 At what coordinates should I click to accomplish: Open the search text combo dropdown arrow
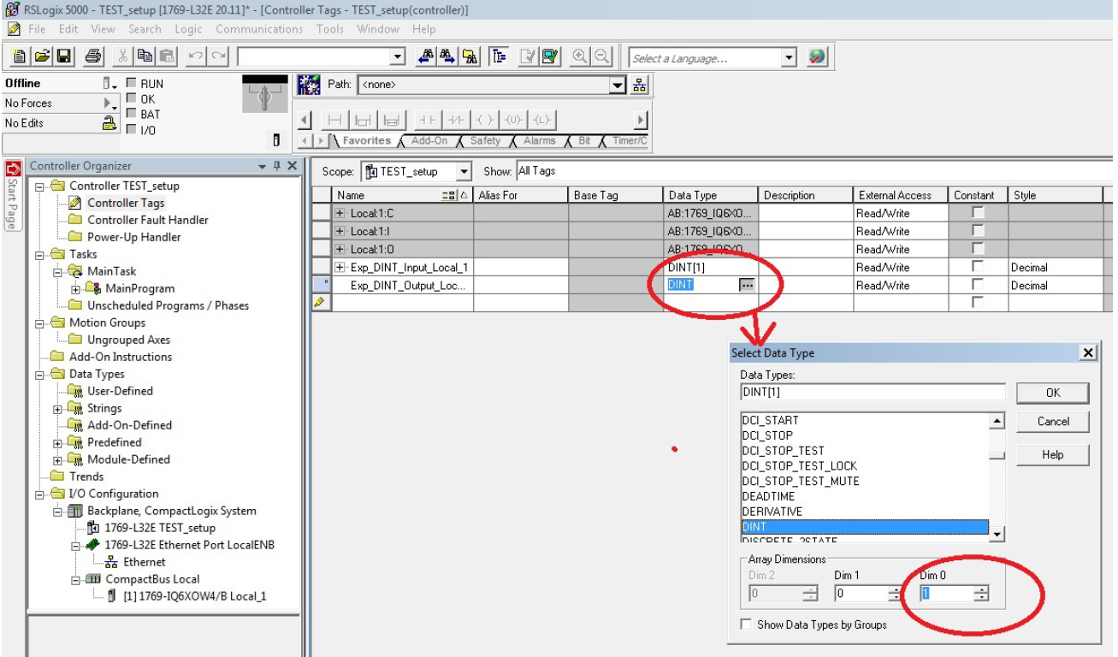pos(398,57)
